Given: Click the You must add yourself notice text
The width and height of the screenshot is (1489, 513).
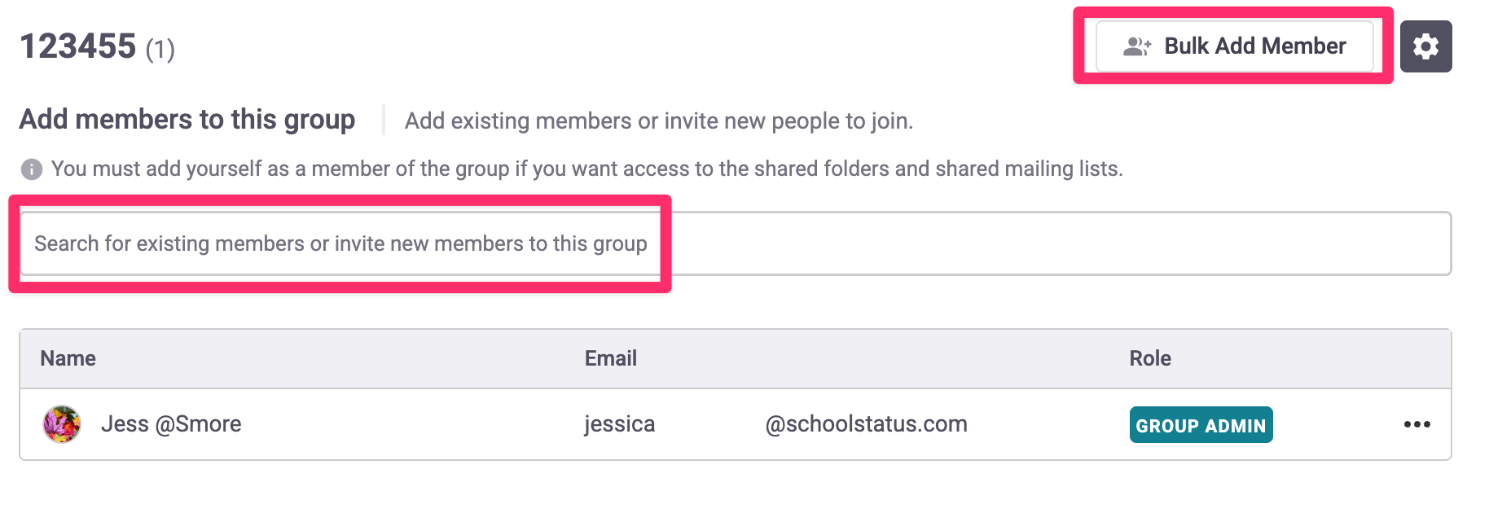Looking at the screenshot, I should (x=586, y=169).
